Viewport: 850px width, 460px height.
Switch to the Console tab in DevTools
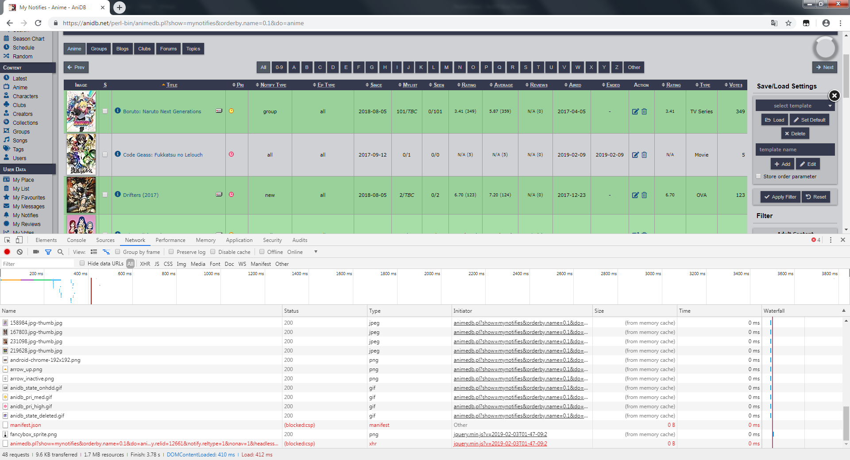pos(76,240)
